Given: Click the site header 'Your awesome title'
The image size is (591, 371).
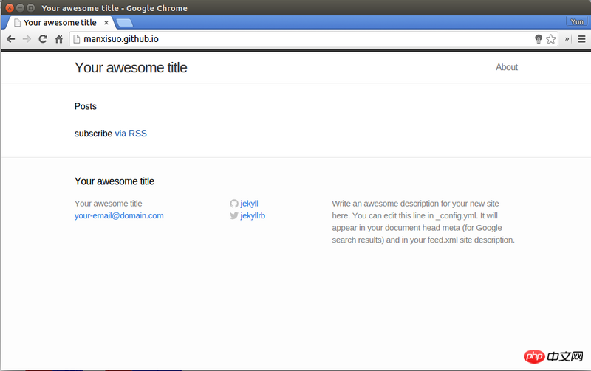Looking at the screenshot, I should [x=131, y=68].
